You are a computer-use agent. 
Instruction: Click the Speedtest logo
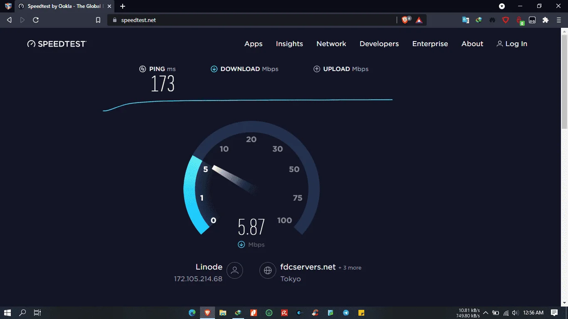[x=57, y=44]
